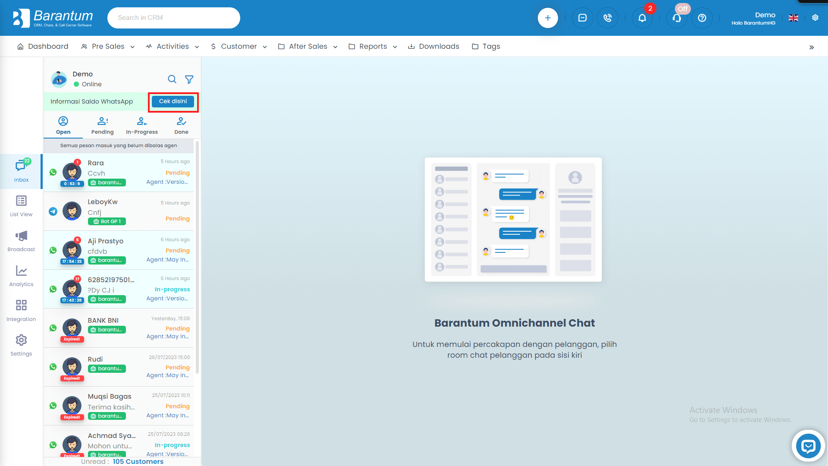Viewport: 828px width, 466px height.
Task: Switch to the Pending tab
Action: point(103,126)
